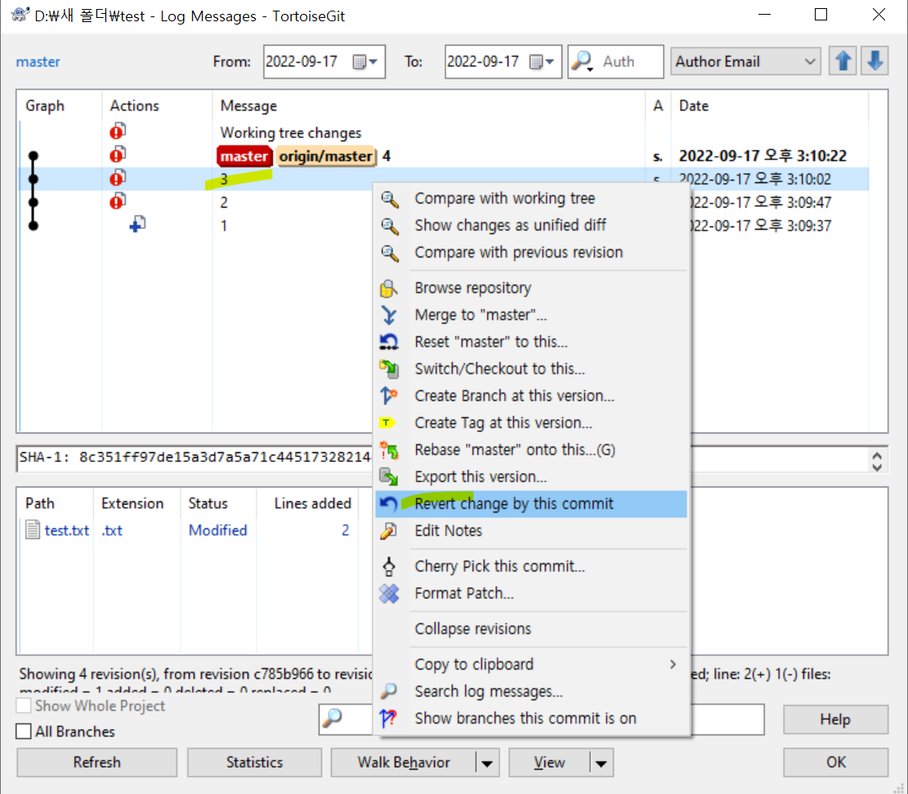Click the Merge to "master" icon

pos(389,316)
